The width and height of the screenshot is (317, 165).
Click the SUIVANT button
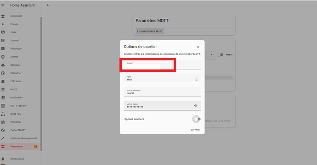pyautogui.click(x=196, y=130)
